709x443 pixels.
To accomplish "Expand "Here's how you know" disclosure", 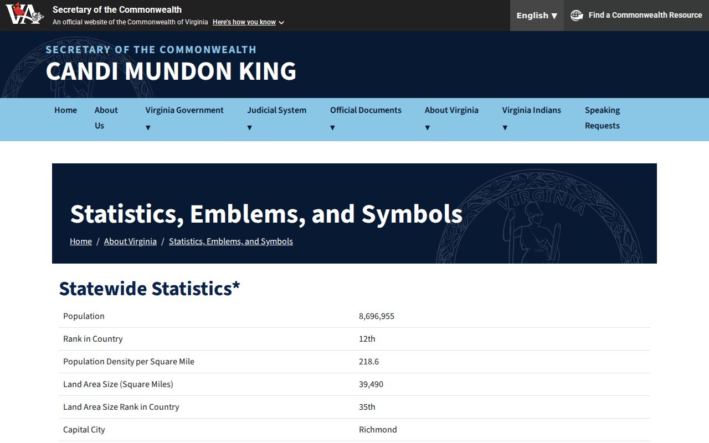I will click(x=248, y=22).
